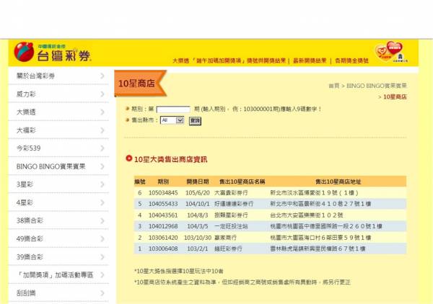This screenshot has height=304, width=433.
Task: Select period number 105034845
Action: click(x=163, y=192)
